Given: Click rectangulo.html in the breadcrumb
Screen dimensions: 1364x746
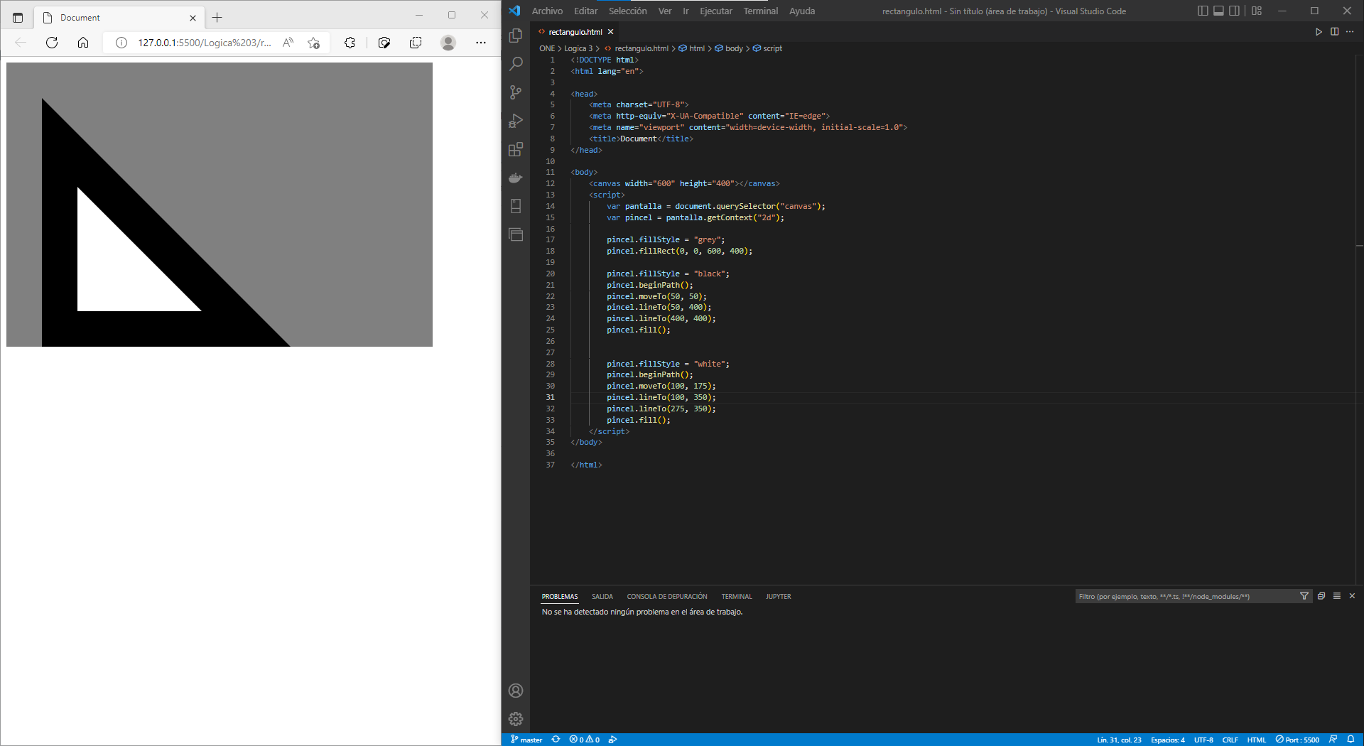Looking at the screenshot, I should (x=642, y=48).
